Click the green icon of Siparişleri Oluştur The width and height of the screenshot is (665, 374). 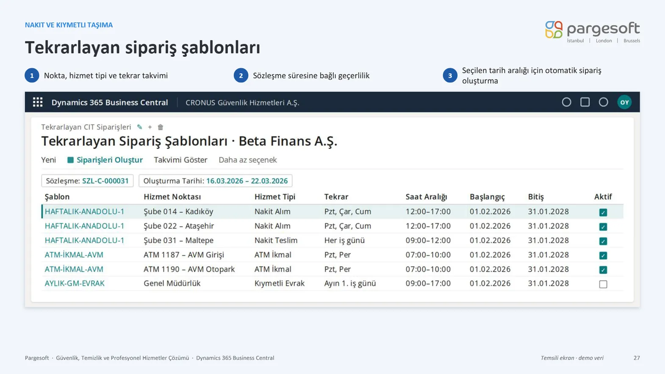(70, 160)
